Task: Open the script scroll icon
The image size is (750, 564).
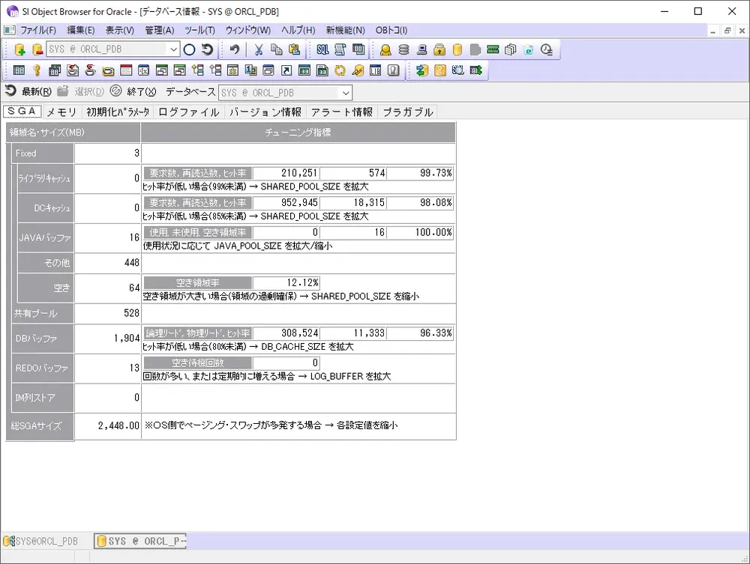Action: point(340,49)
